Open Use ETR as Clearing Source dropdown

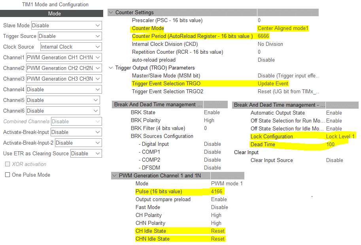point(86,153)
